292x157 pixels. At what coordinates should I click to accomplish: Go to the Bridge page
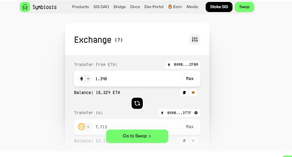coord(120,7)
